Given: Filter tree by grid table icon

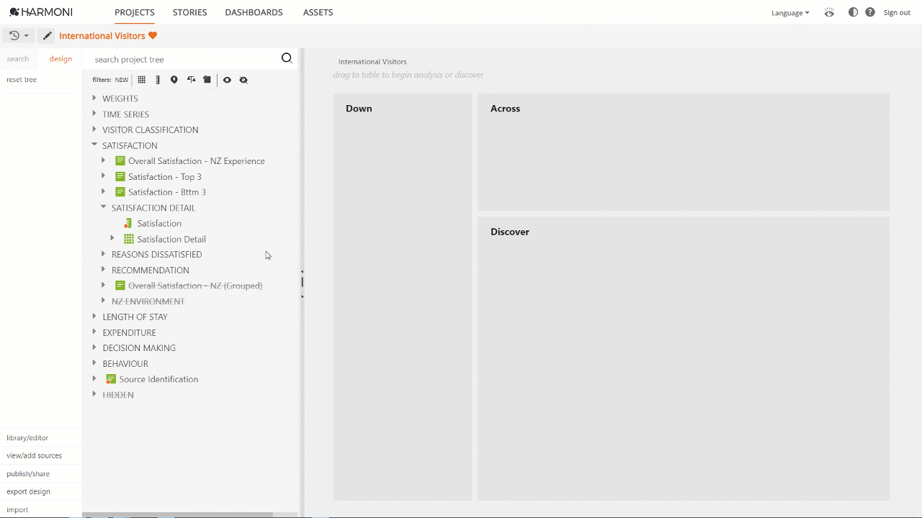Looking at the screenshot, I should tap(142, 80).
